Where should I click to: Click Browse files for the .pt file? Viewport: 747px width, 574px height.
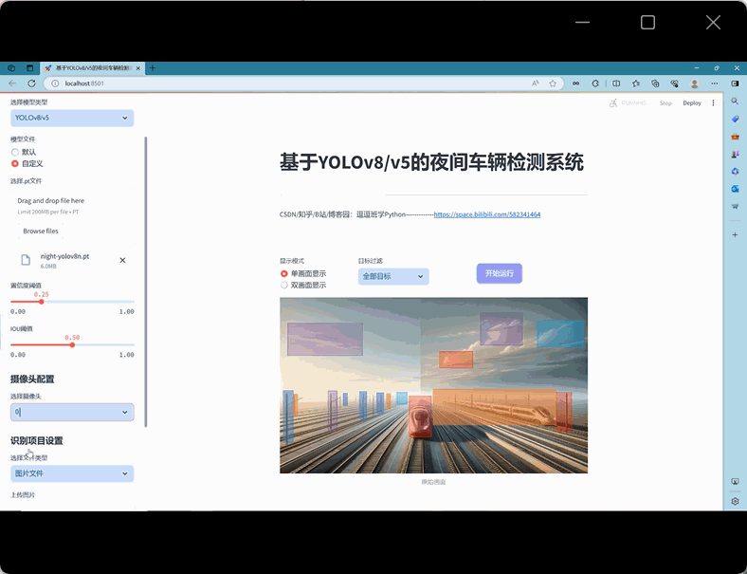coord(41,231)
